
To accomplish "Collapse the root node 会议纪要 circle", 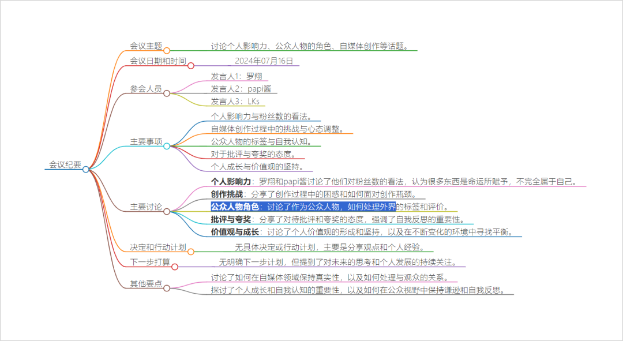I will click(x=86, y=169).
